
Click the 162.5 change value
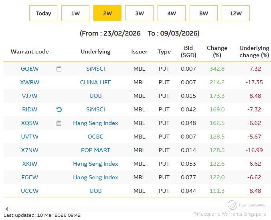tap(217, 123)
